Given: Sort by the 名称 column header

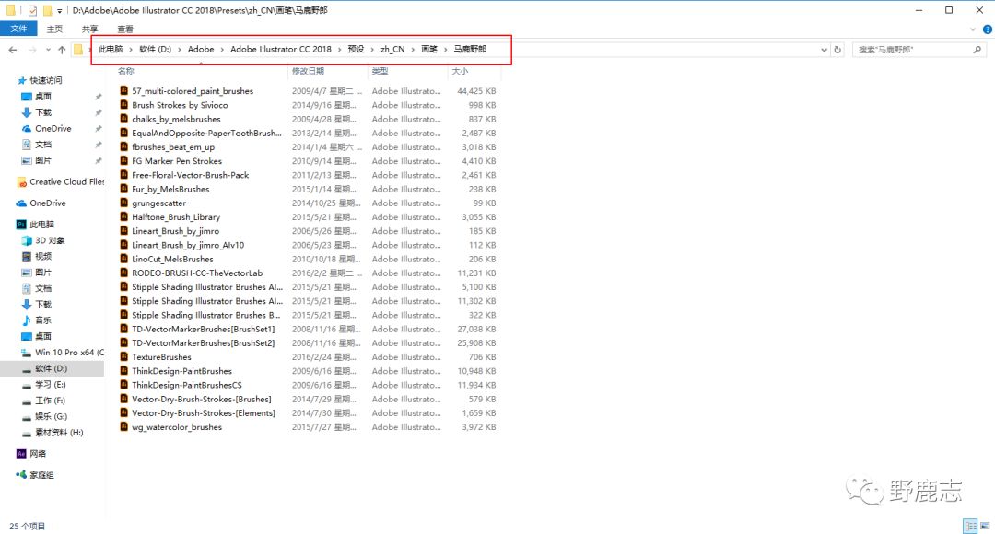Looking at the screenshot, I should [x=125, y=71].
